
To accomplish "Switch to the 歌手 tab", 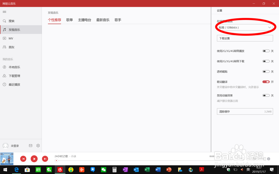I will (x=118, y=20).
